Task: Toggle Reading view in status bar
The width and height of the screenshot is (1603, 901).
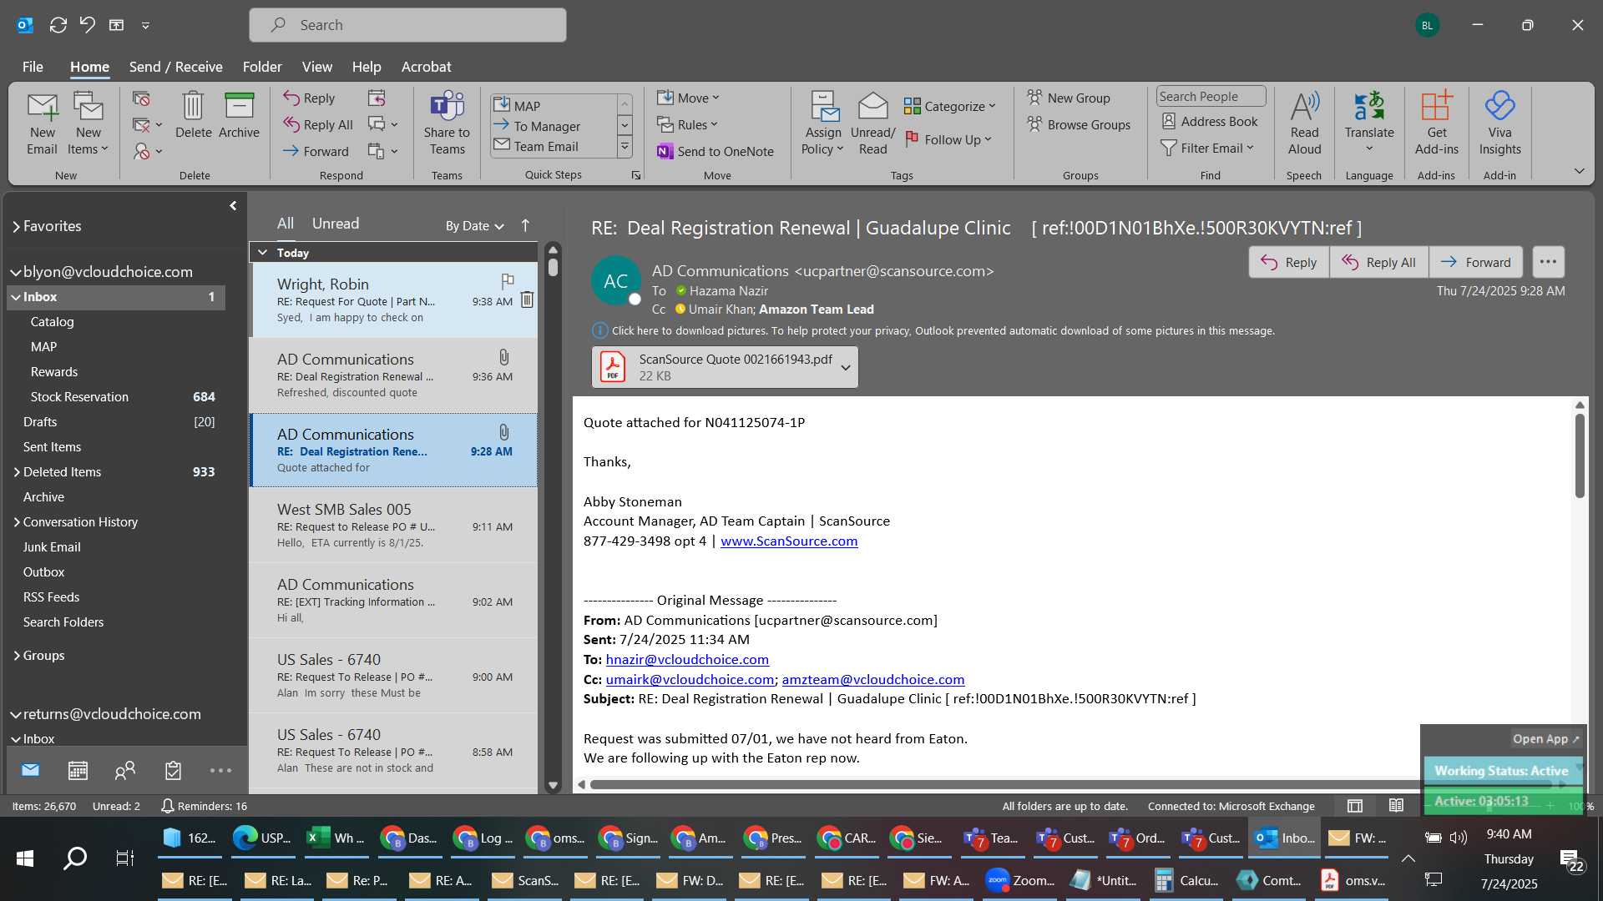Action: [1396, 806]
